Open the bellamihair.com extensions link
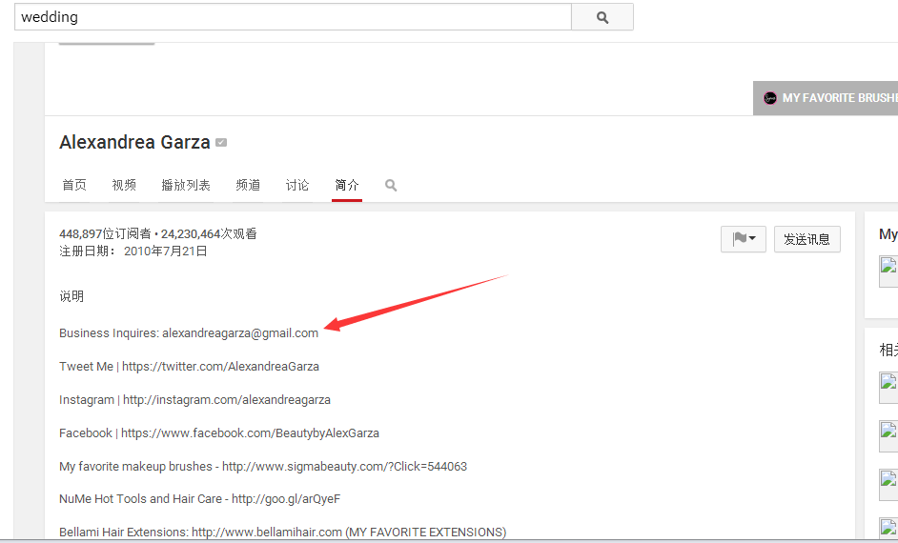 (x=267, y=533)
